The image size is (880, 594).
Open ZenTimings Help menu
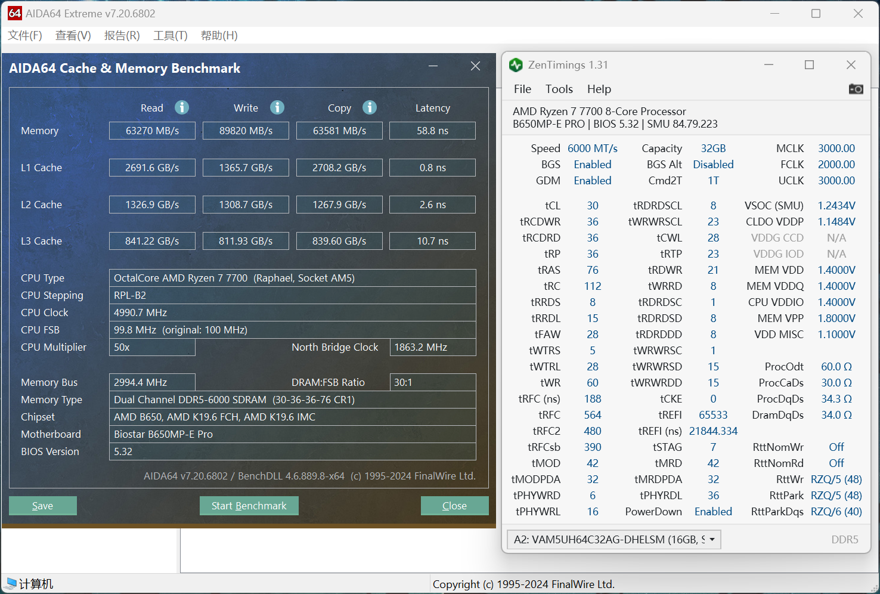tap(599, 89)
